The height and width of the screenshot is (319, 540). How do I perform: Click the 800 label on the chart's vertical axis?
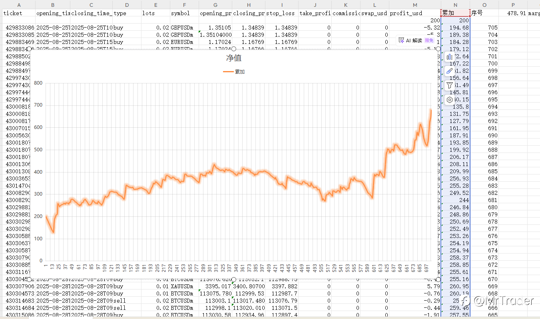tap(38, 83)
